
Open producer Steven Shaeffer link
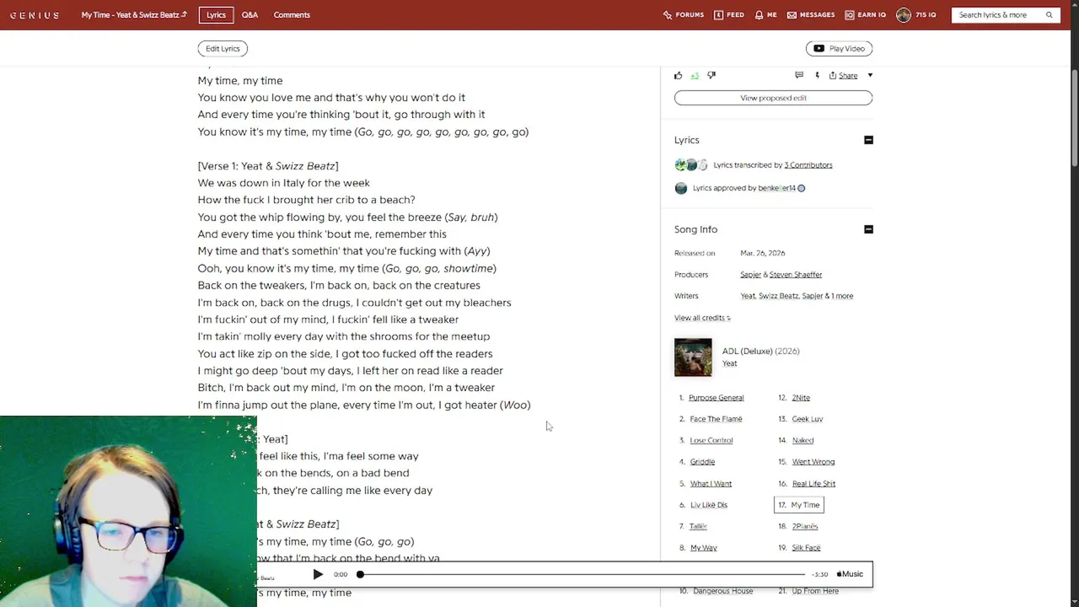pyautogui.click(x=796, y=275)
